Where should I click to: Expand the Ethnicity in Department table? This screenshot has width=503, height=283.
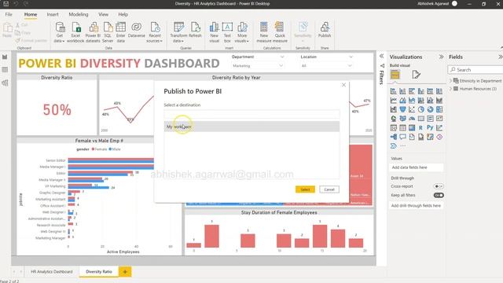(x=450, y=81)
